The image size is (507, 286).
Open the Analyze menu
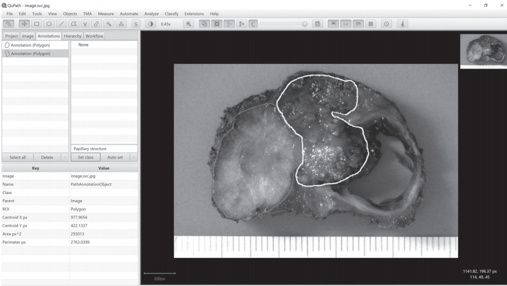151,13
